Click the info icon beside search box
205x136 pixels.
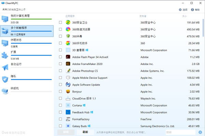[x=200, y=132]
